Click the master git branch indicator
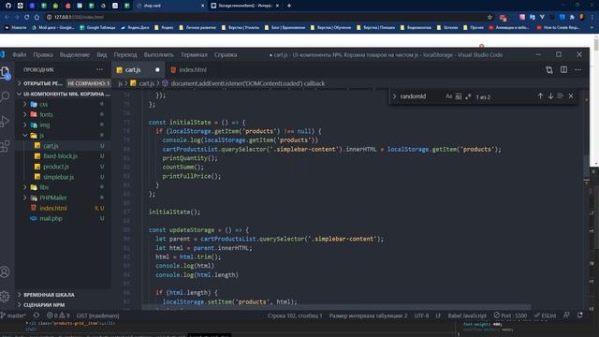Image resolution: width=599 pixels, height=337 pixels. (13, 315)
